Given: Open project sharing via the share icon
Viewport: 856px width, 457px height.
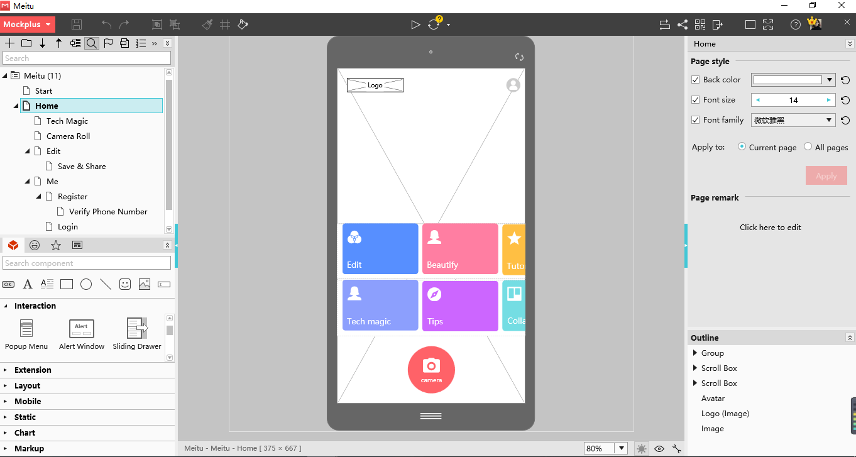Looking at the screenshot, I should click(683, 24).
